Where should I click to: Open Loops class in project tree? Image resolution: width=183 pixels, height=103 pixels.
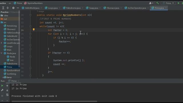click(x=8, y=46)
